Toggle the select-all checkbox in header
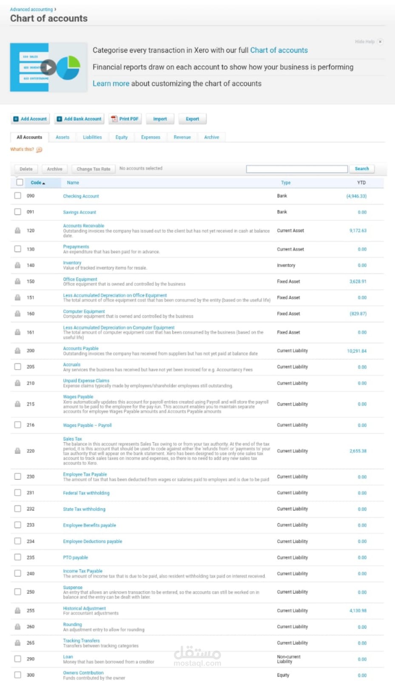The height and width of the screenshot is (681, 395). tap(20, 182)
